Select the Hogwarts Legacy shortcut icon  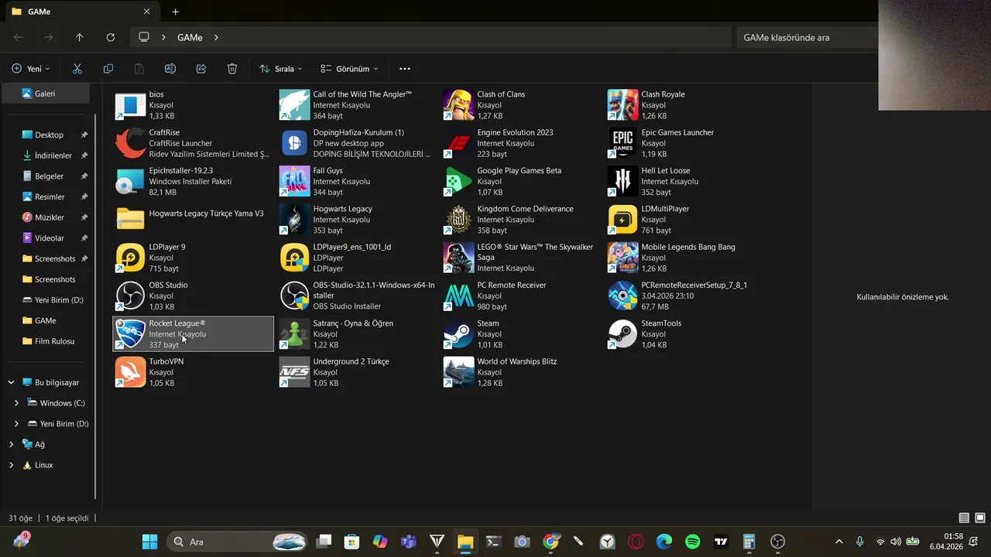[x=294, y=220]
